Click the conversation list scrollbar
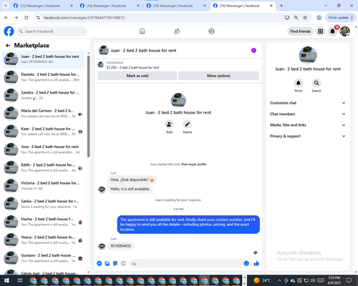This screenshot has width=358, height=286. 89,106
